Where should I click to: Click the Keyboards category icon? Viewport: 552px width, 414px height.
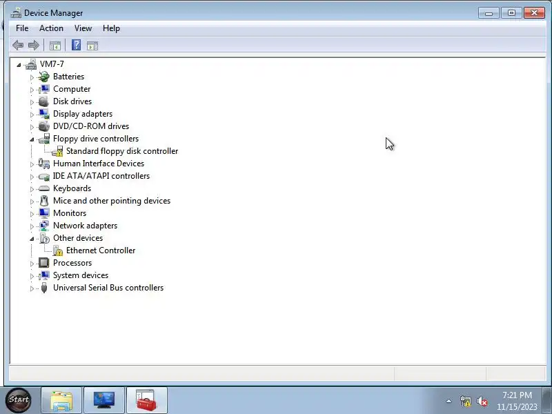point(44,188)
